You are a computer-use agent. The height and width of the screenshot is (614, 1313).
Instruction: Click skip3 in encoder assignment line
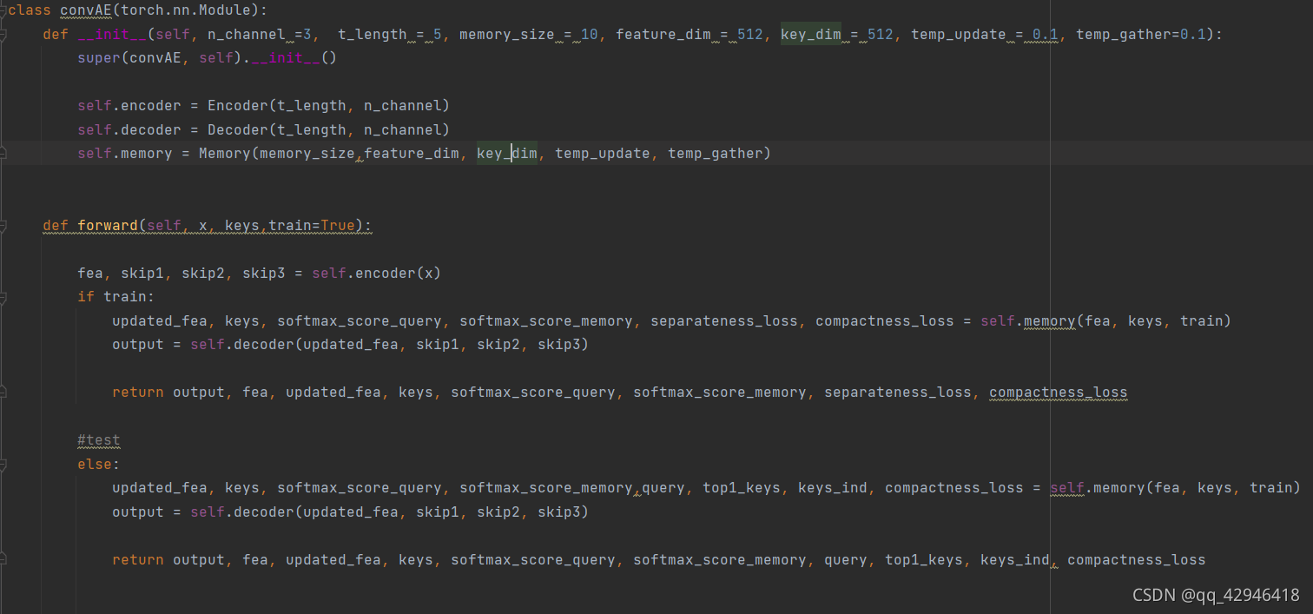263,274
